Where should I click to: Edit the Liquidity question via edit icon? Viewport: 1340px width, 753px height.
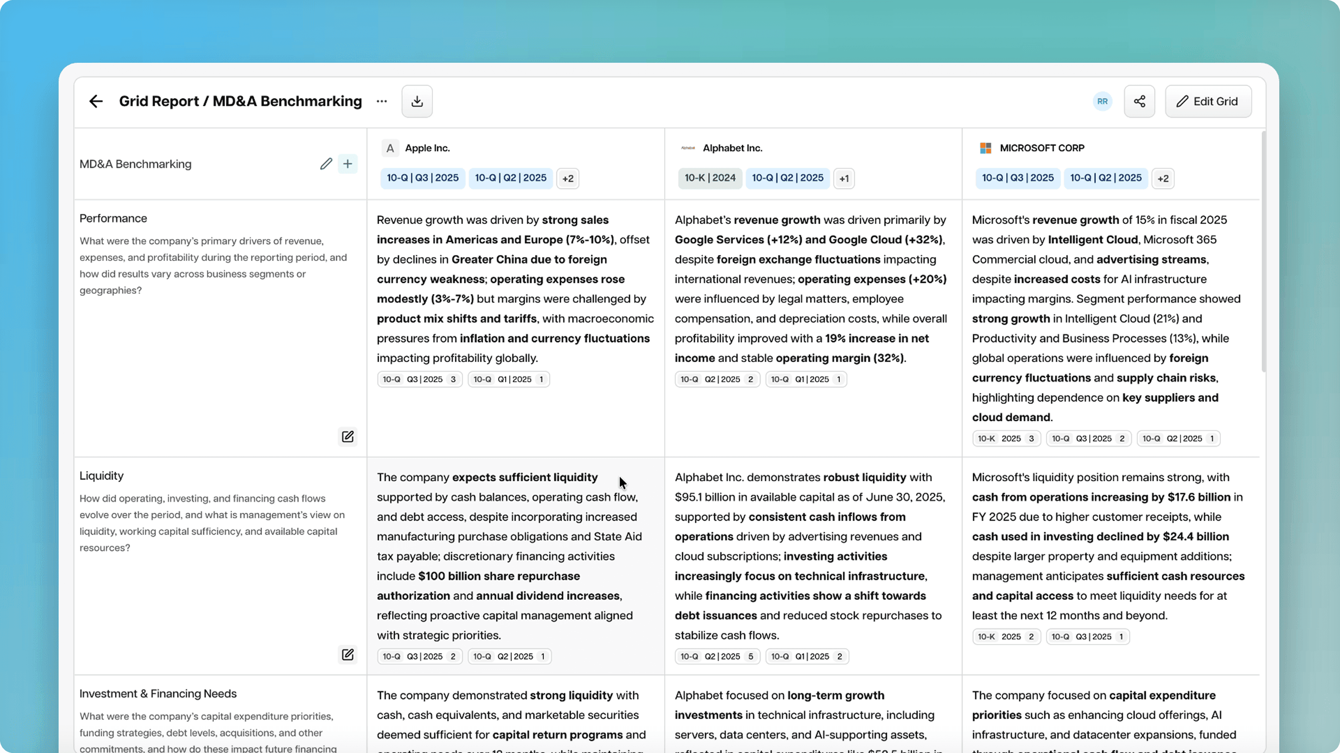[x=347, y=654]
